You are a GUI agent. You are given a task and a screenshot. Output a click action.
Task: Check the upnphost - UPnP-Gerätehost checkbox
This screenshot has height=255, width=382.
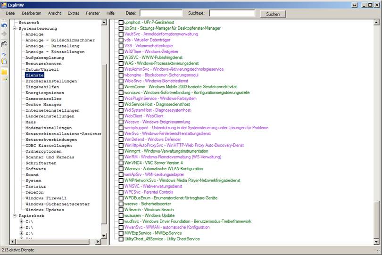coord(121,23)
